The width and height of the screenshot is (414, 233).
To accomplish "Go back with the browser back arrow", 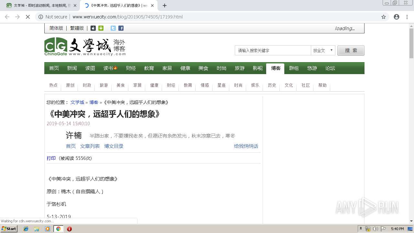I will coord(7,17).
